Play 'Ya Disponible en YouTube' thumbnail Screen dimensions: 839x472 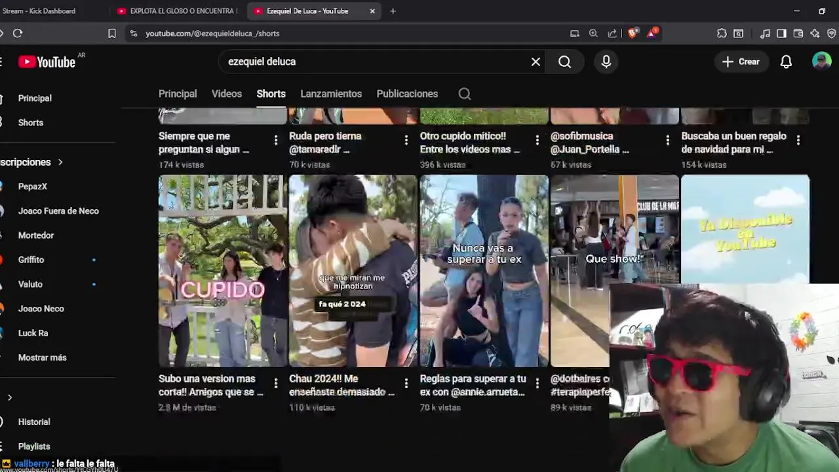pos(745,229)
